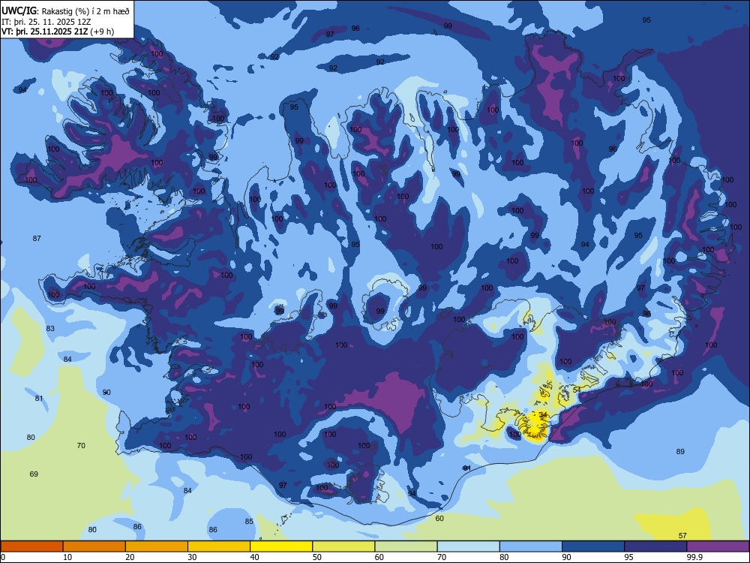The width and height of the screenshot is (750, 563).
Task: Pick the 20–30 light orange legend swatch
Action: [157, 546]
